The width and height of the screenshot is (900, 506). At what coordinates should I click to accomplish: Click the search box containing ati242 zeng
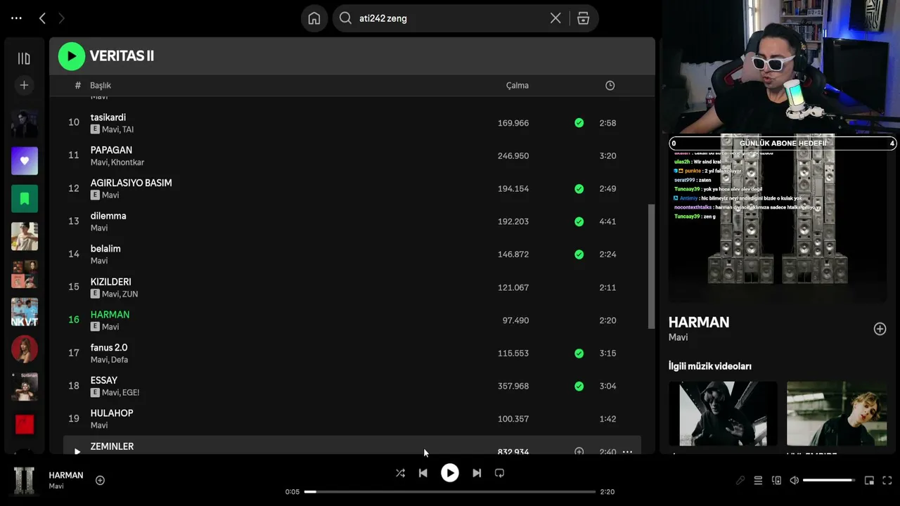466,18
